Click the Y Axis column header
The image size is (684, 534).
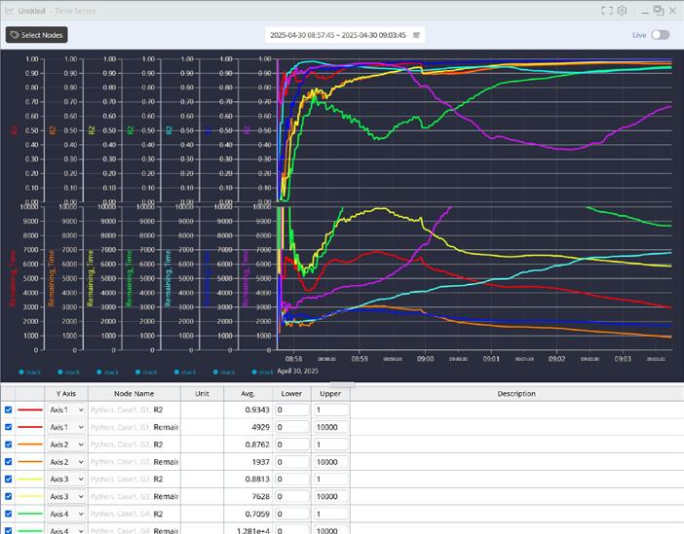click(x=66, y=393)
